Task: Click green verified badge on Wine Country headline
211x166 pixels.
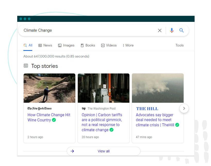Action: [54, 120]
